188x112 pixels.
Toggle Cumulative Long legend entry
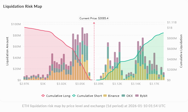[58, 96]
